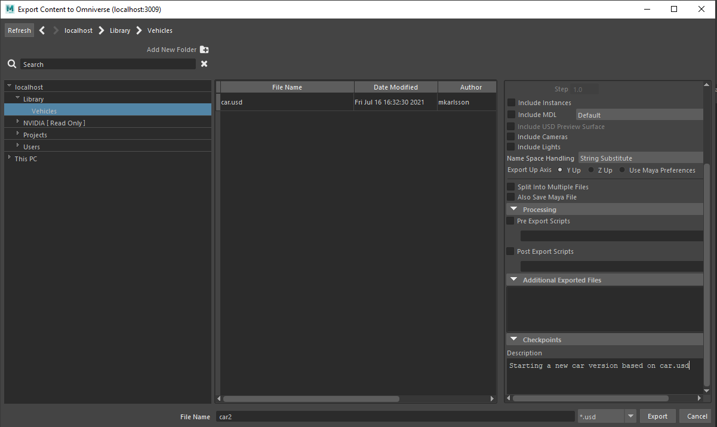
Task: Select the Y Up radio button
Action: click(x=560, y=170)
